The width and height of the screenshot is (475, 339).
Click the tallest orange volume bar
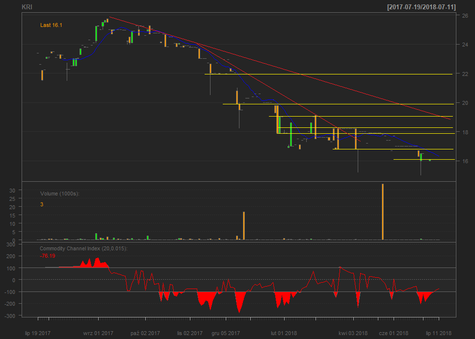pos(383,212)
